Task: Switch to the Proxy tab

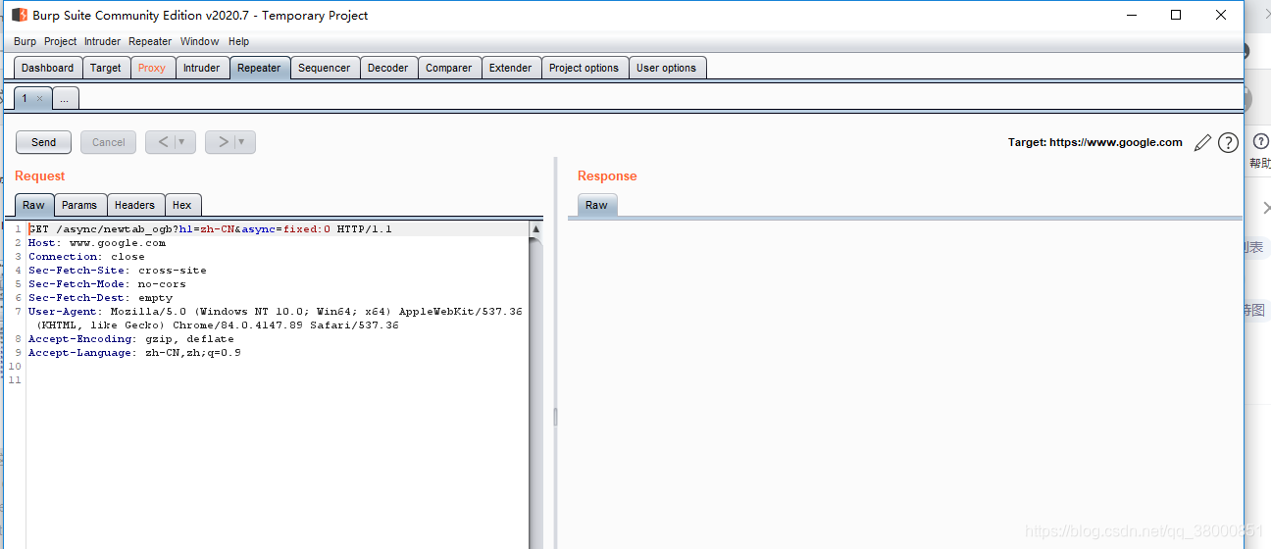Action: click(152, 68)
